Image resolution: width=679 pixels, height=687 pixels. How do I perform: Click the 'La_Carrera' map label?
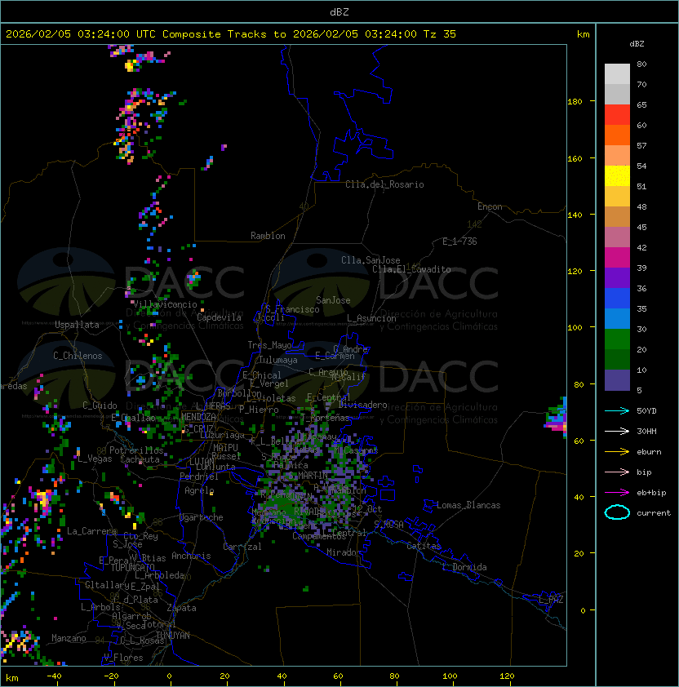(x=91, y=531)
